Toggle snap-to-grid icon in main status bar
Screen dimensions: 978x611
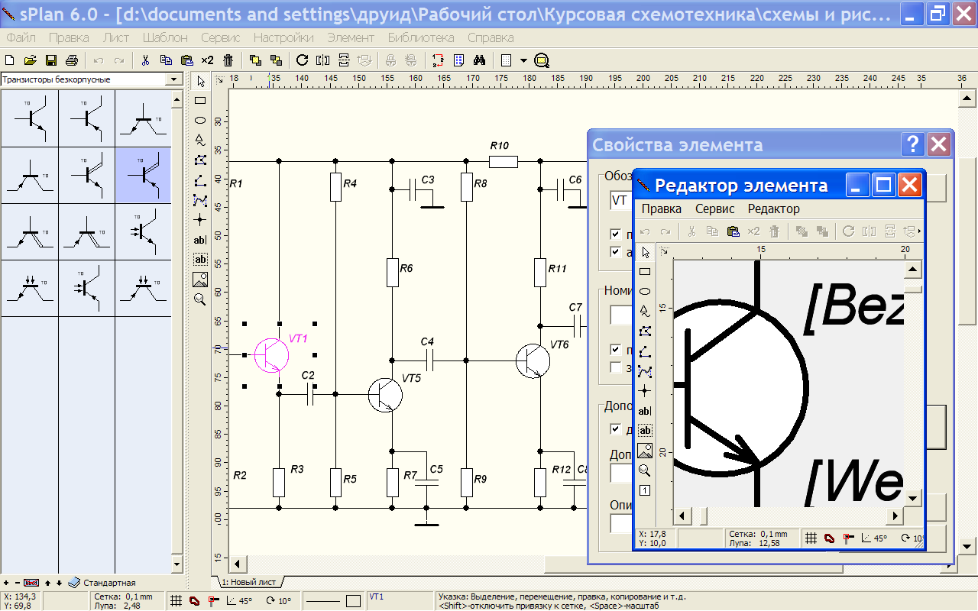coord(213,601)
